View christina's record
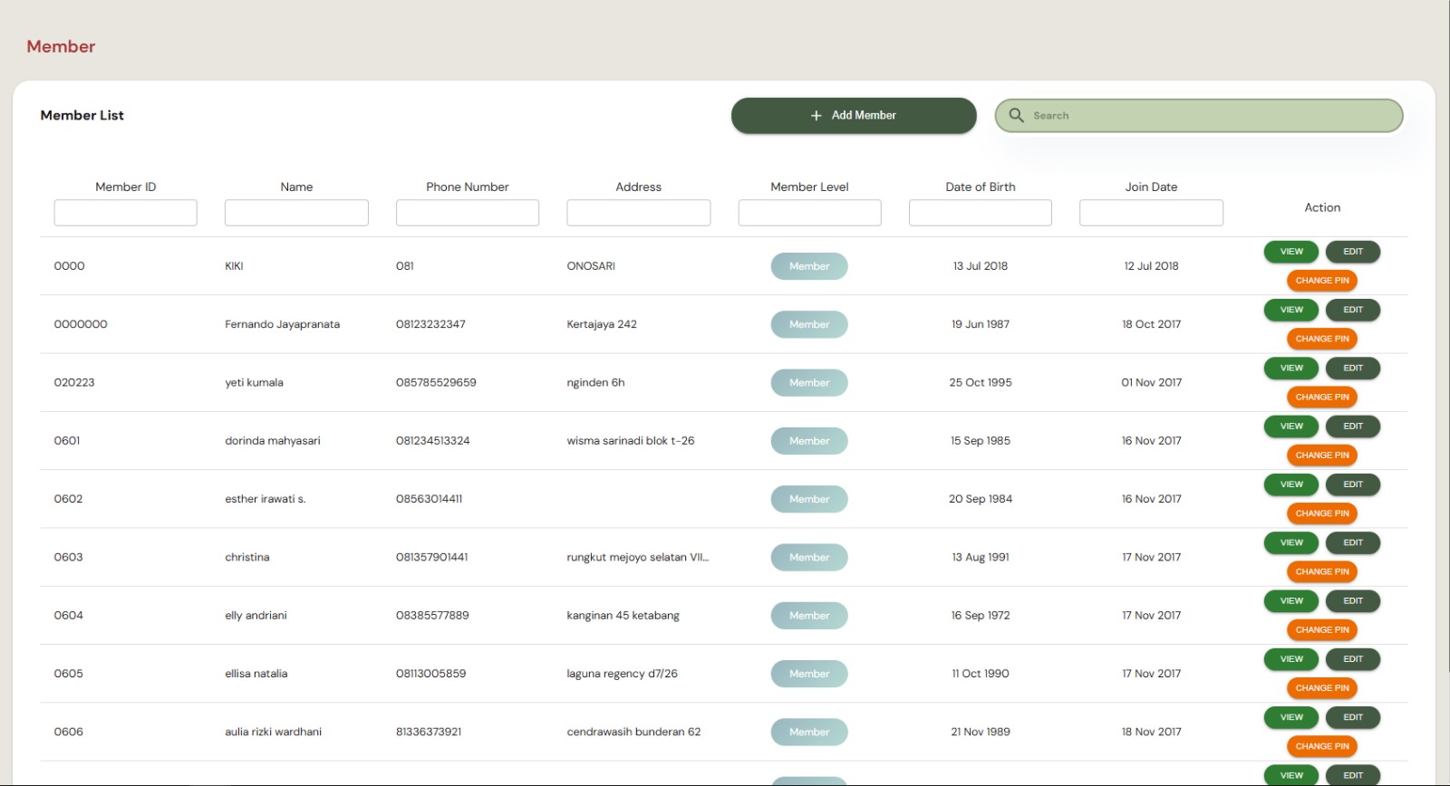The height and width of the screenshot is (786, 1450). click(x=1291, y=542)
